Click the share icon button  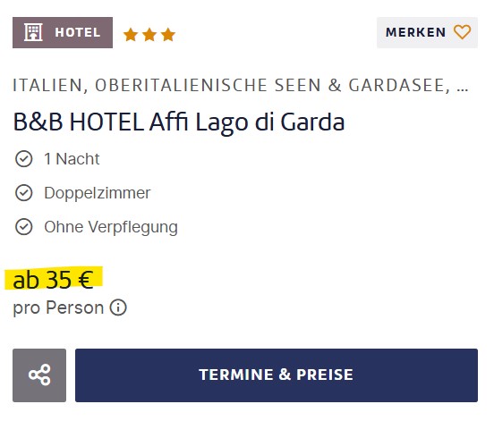pos(39,375)
